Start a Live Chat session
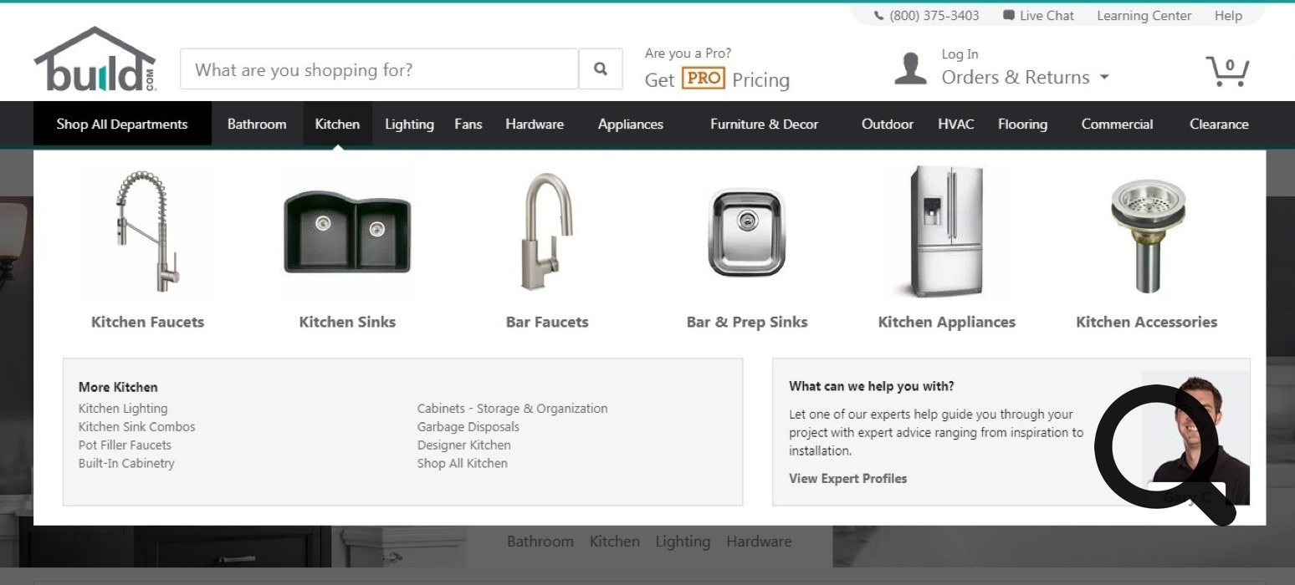Viewport: 1295px width, 585px height. (x=1038, y=16)
